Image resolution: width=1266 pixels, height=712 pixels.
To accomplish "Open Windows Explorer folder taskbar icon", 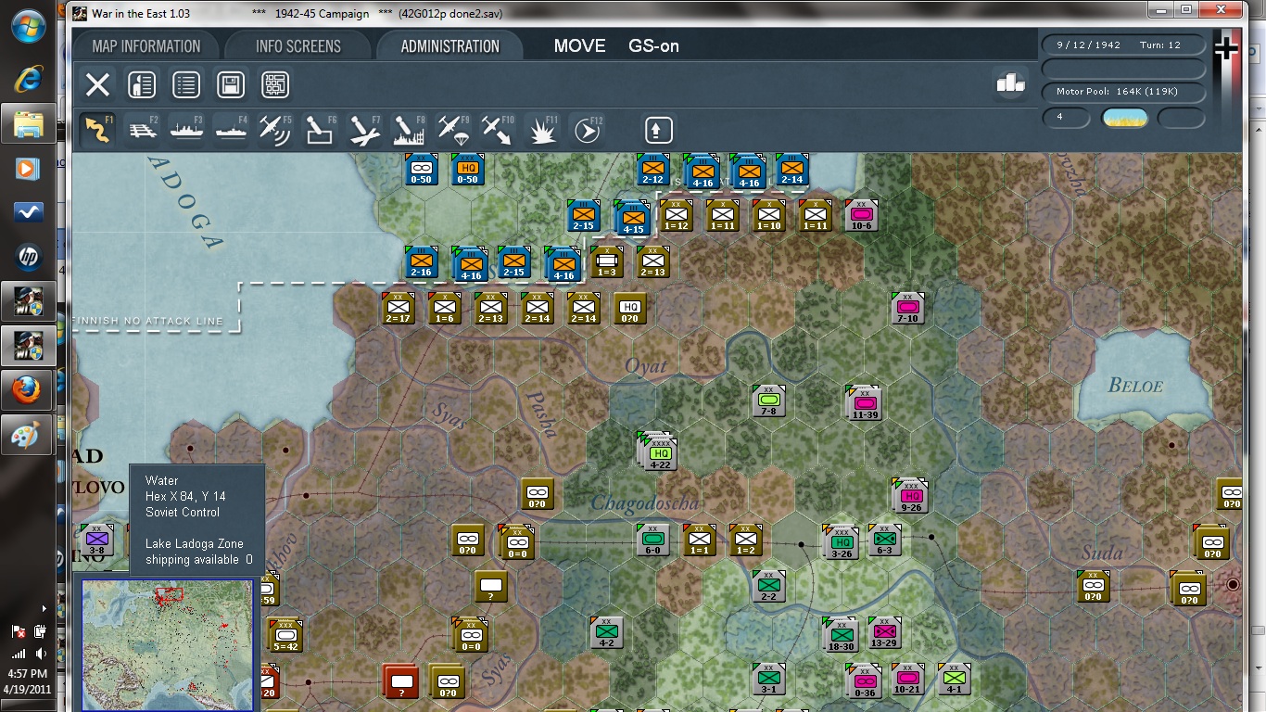I will point(28,123).
